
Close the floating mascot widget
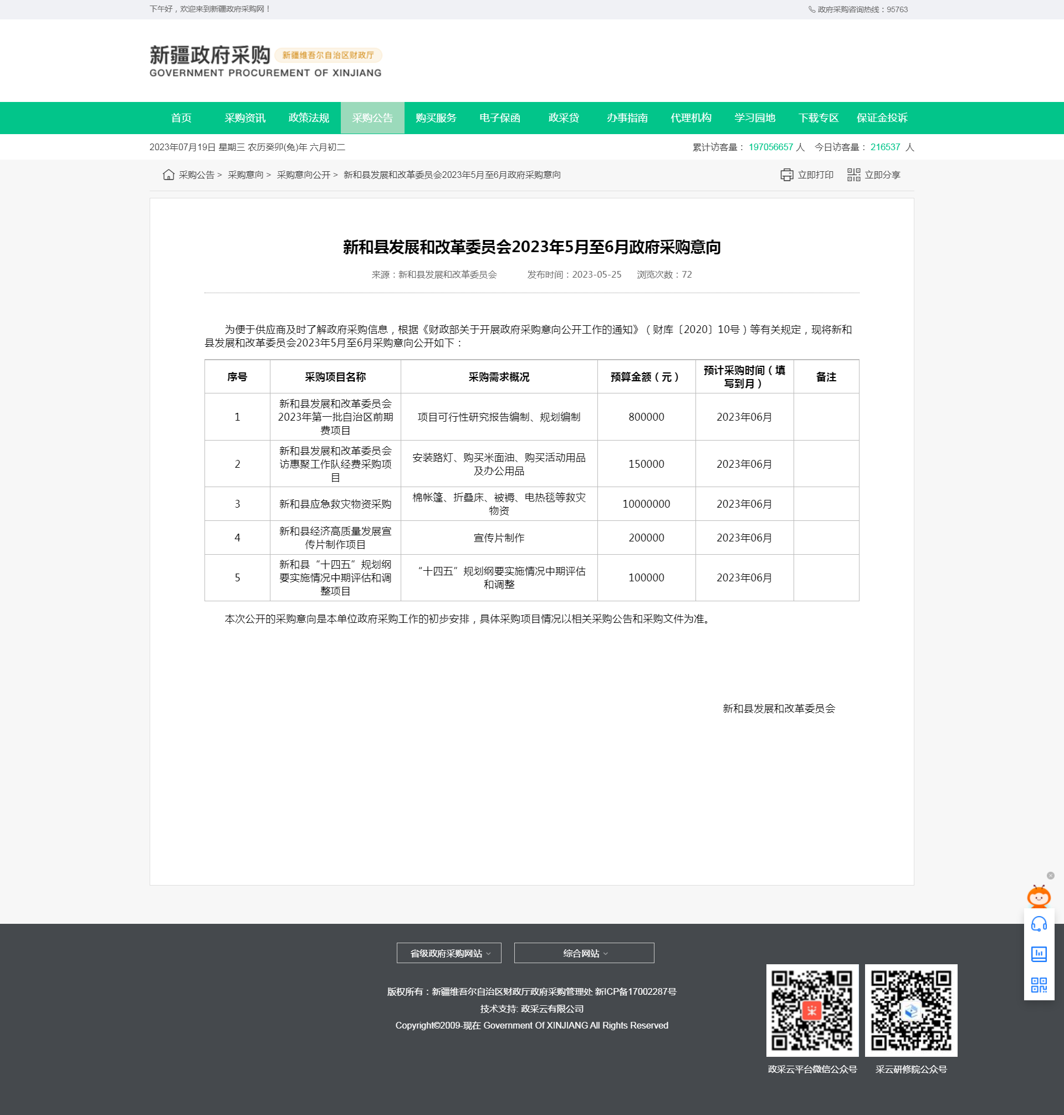point(1050,876)
